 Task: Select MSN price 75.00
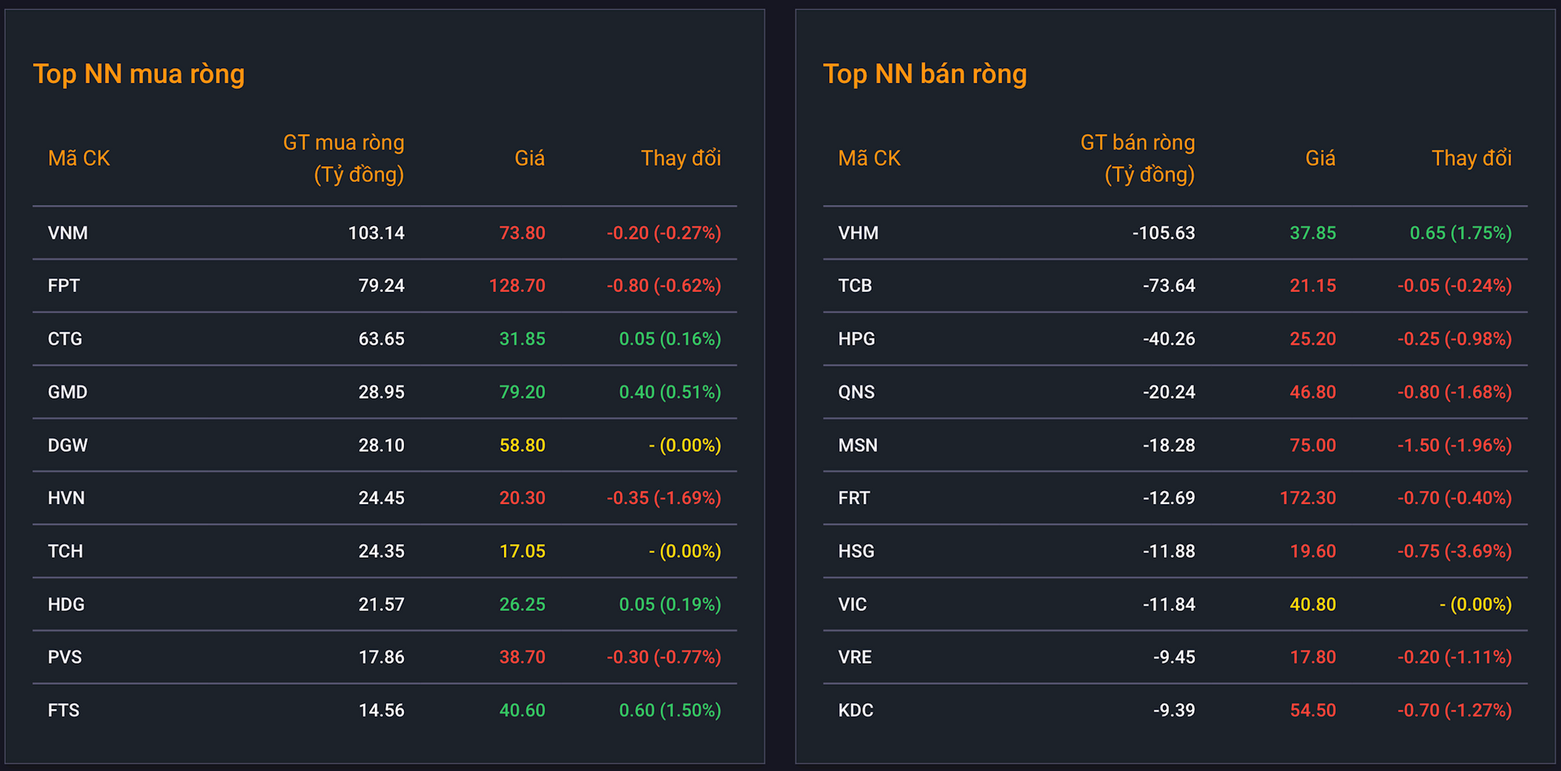click(1312, 446)
